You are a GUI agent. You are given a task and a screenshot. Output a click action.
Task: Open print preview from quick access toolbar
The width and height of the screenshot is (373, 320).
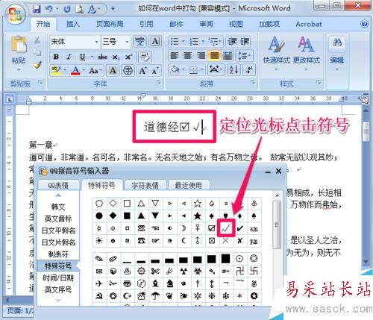pyautogui.click(x=80, y=9)
